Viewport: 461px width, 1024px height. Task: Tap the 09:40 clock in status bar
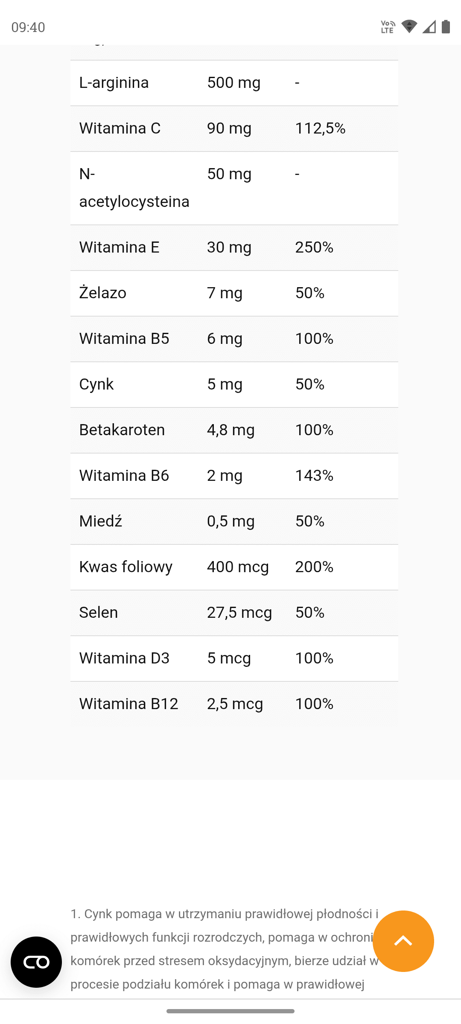[28, 27]
